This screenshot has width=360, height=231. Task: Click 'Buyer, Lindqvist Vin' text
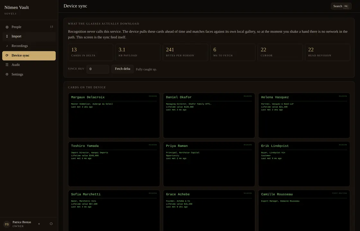[273, 153]
